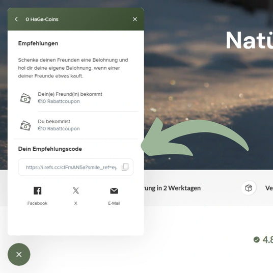This screenshot has width=273, height=273.
Task: Click the cash icon beside Du bekommst
Action: click(25, 125)
